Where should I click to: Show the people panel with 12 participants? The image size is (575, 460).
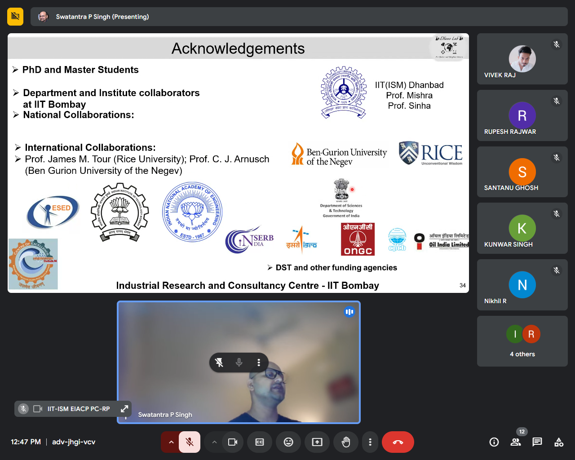coord(516,442)
